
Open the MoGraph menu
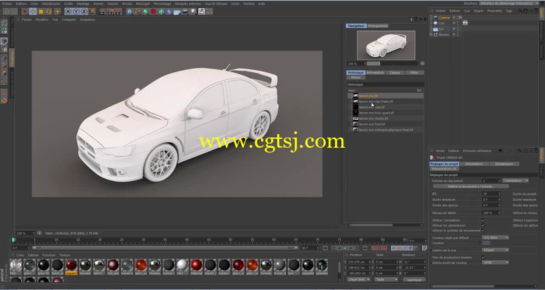(143, 4)
